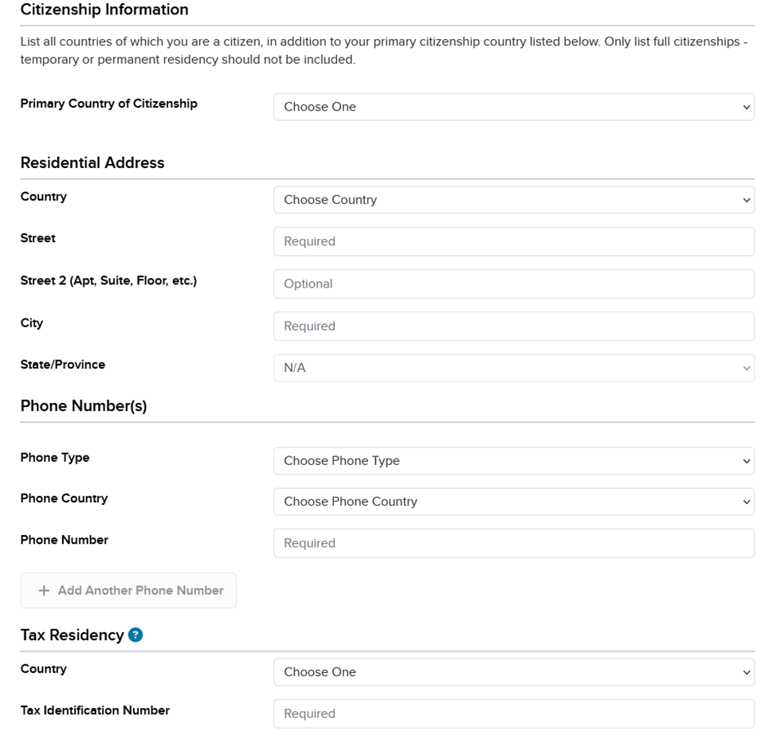Open the State/Province dropdown
The height and width of the screenshot is (739, 777).
[x=513, y=368]
